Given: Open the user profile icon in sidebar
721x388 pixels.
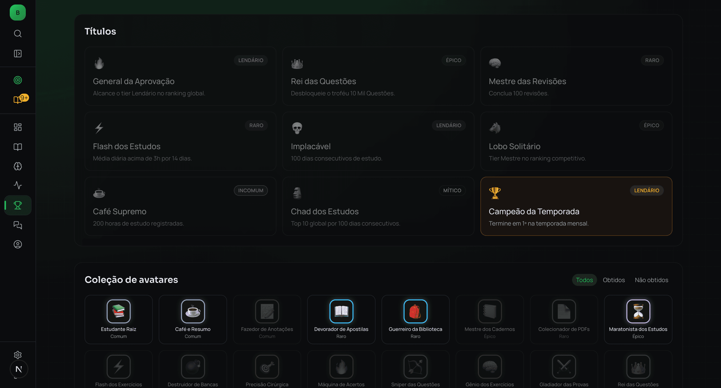Looking at the screenshot, I should [x=18, y=244].
